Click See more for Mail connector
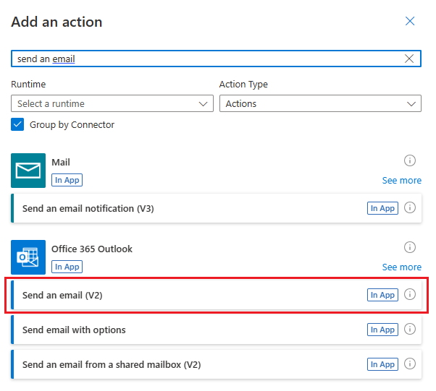This screenshot has height=391, width=436. click(x=401, y=180)
